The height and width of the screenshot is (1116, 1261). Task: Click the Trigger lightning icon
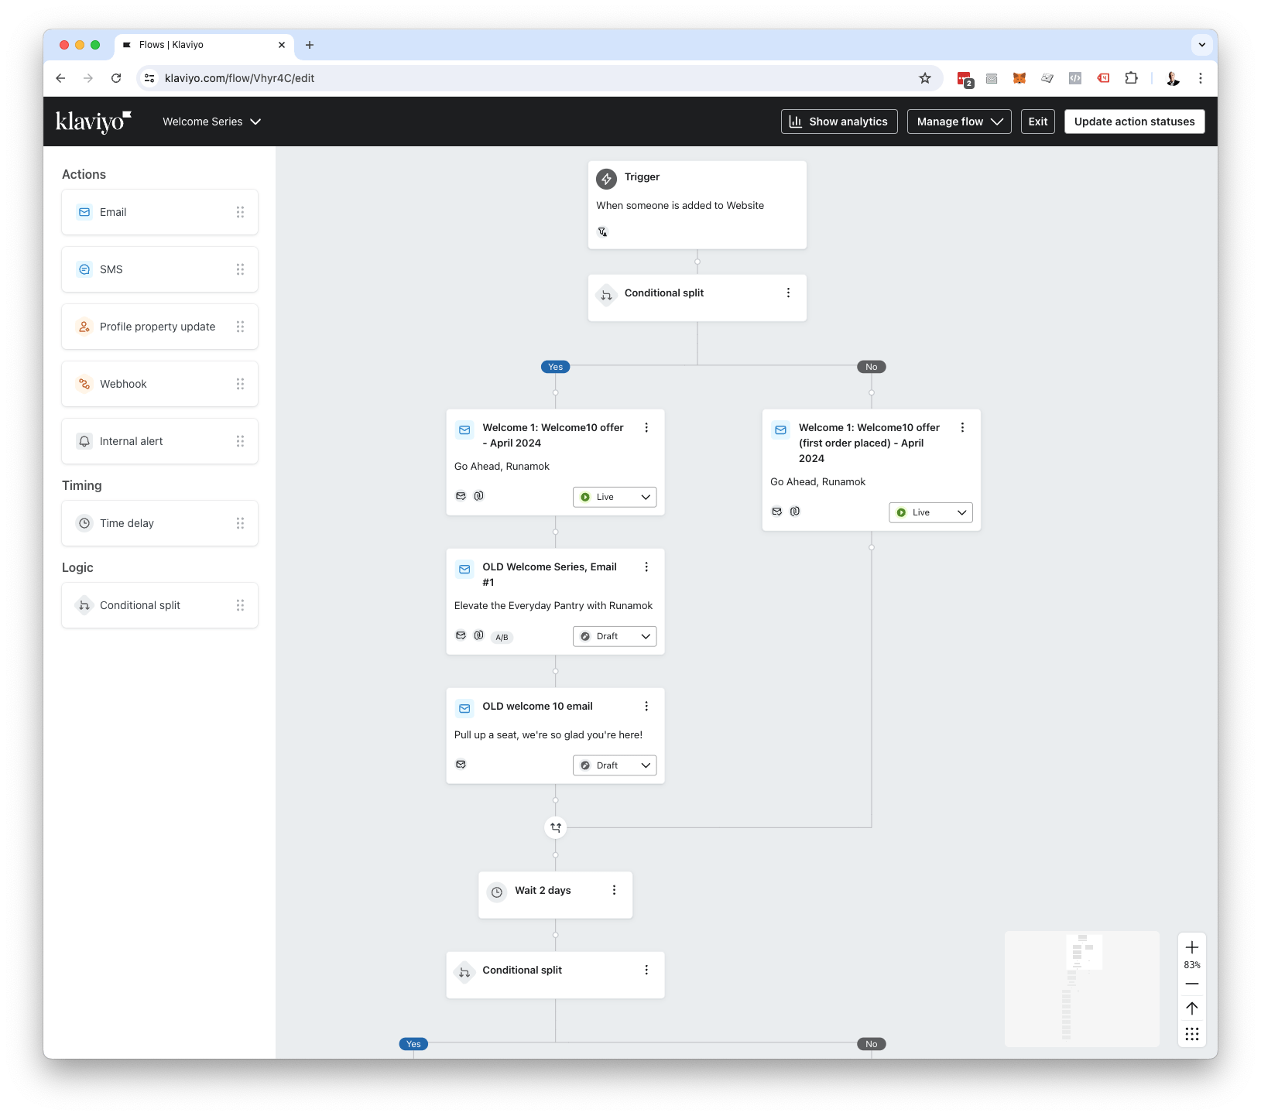pyautogui.click(x=606, y=179)
